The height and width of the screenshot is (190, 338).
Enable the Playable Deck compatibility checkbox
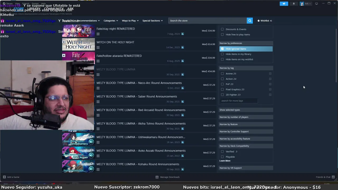222,157
